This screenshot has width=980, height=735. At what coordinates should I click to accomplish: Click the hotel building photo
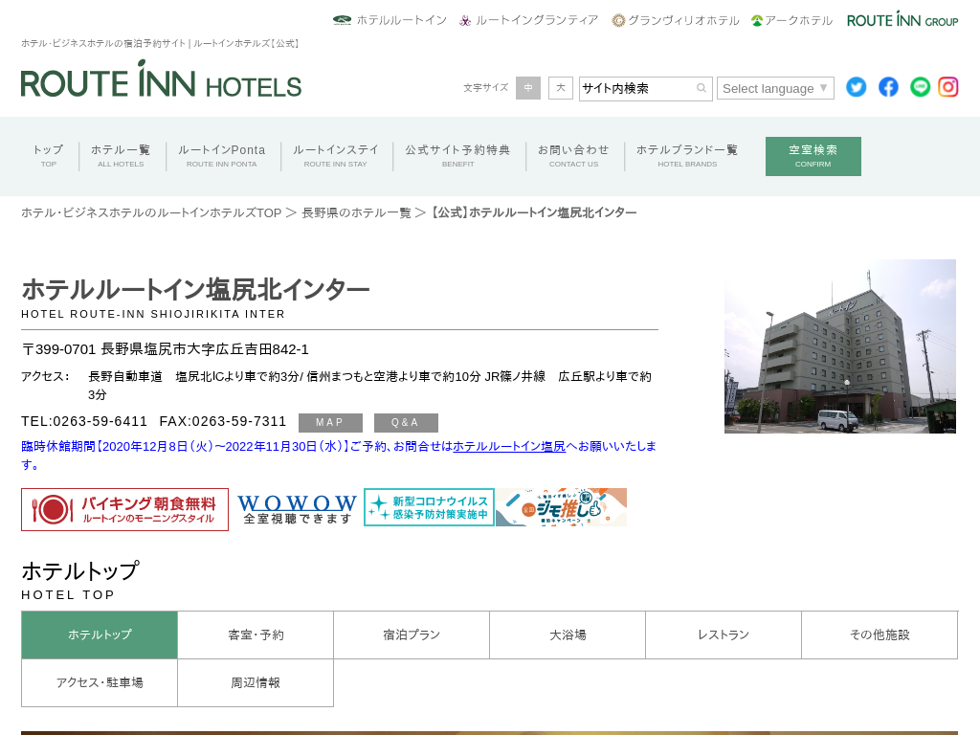[x=840, y=346]
